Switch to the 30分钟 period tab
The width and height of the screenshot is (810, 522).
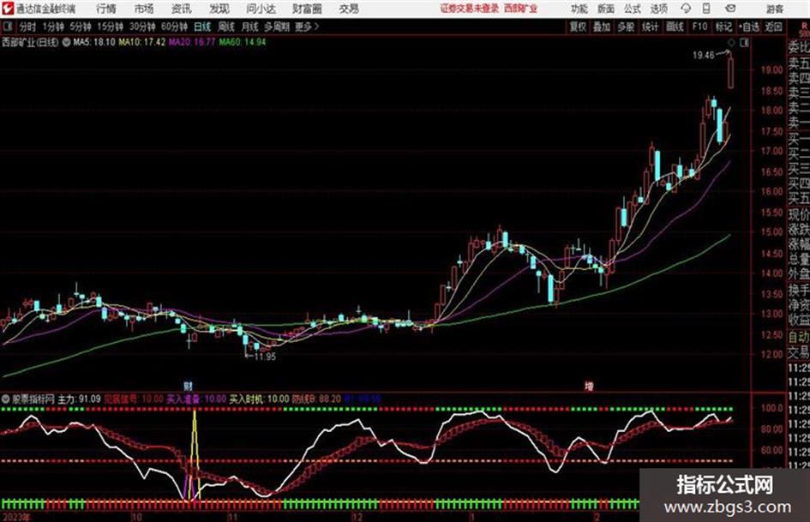click(142, 27)
